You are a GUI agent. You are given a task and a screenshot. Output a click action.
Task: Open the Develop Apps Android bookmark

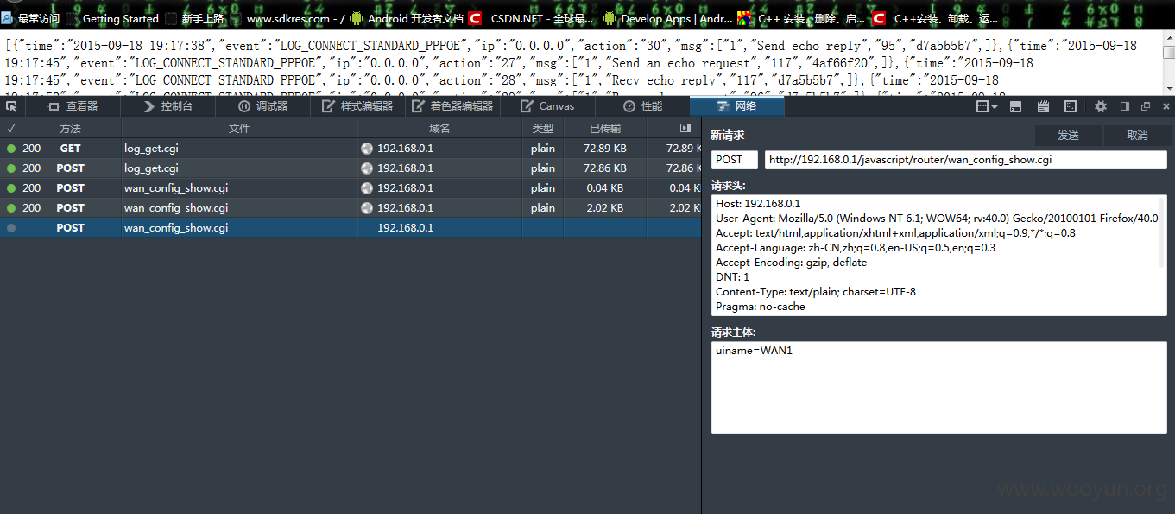click(x=668, y=18)
